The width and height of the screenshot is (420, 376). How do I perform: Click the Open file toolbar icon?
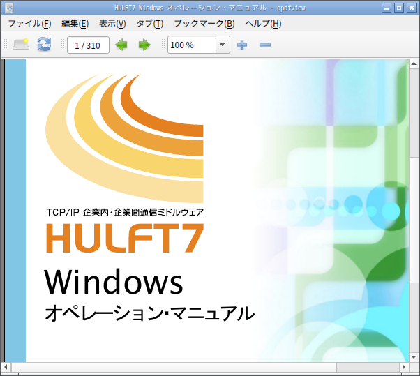[21, 45]
